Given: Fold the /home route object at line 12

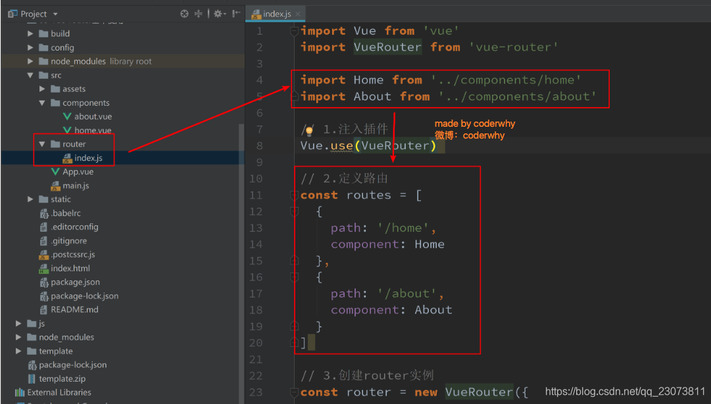Looking at the screenshot, I should click(294, 212).
